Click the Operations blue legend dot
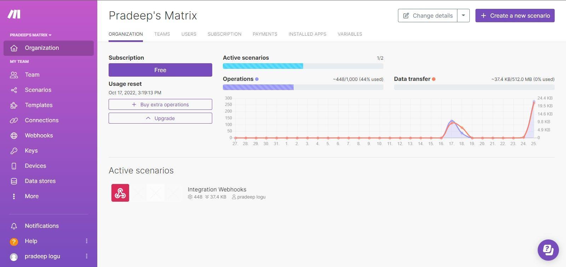566x267 pixels. [x=257, y=79]
